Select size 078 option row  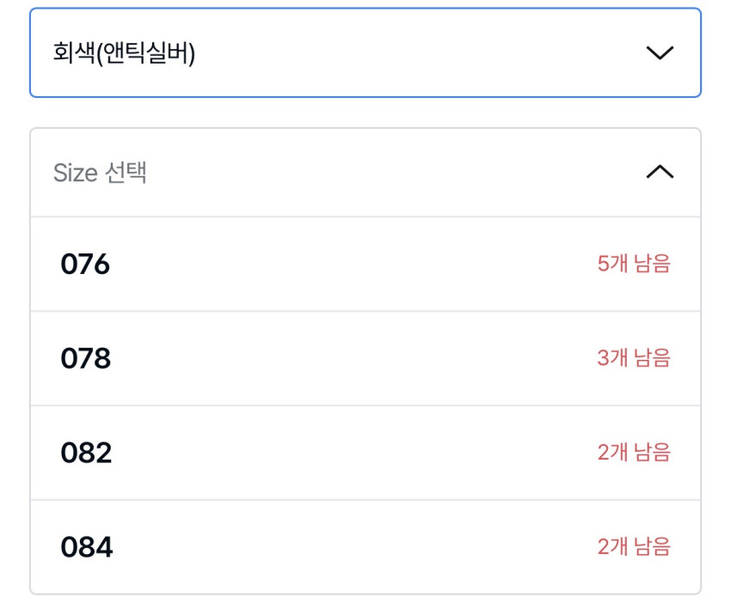click(x=365, y=358)
